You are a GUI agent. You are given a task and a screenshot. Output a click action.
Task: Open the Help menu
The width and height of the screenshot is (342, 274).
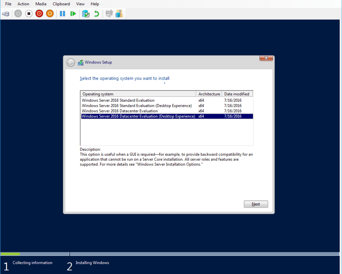click(x=95, y=4)
